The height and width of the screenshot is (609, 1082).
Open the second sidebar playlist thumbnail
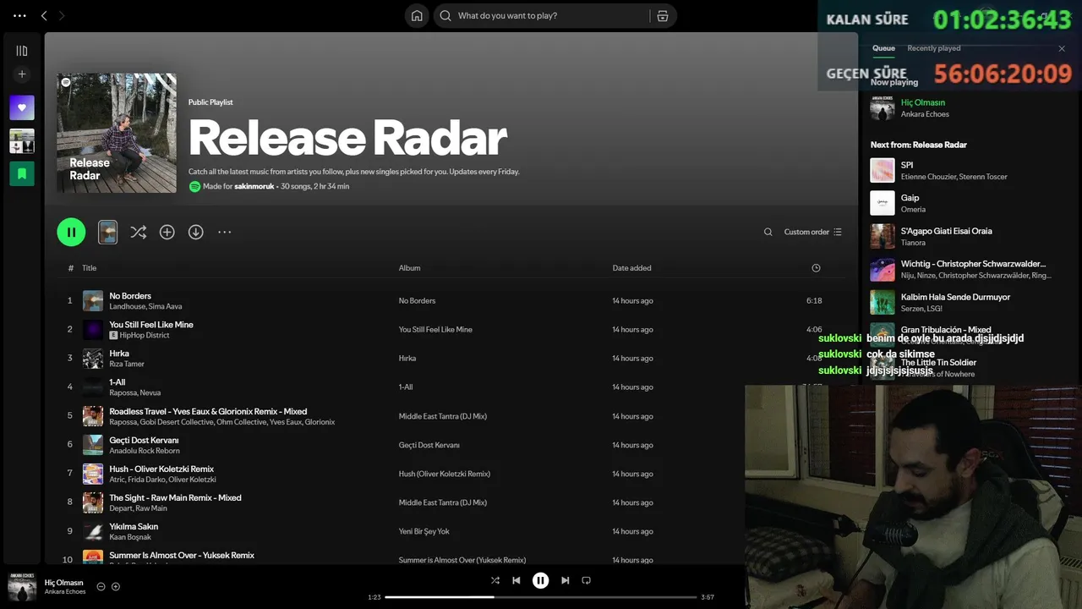point(22,140)
